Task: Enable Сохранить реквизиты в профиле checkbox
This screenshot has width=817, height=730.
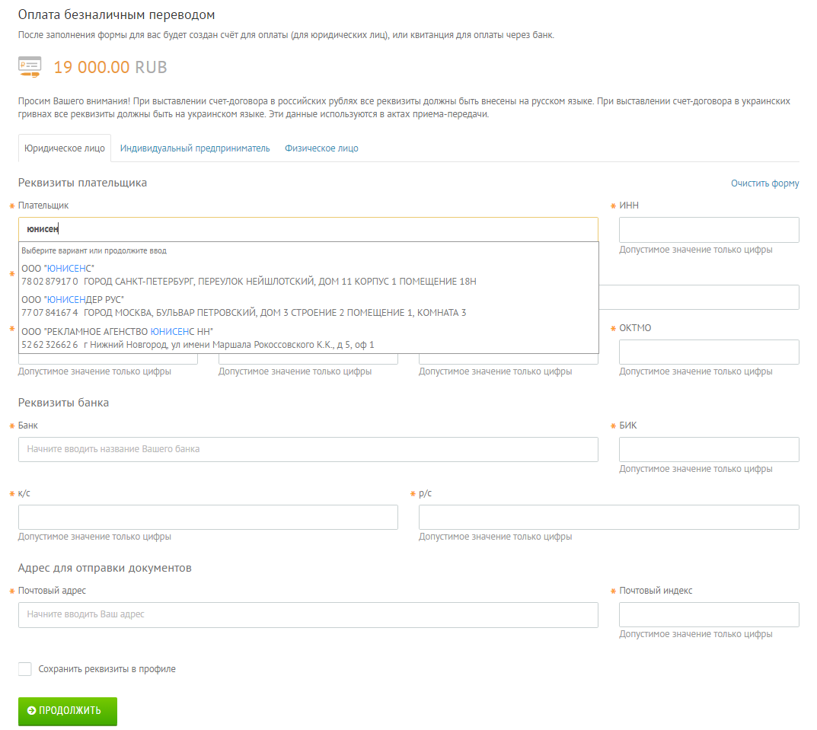Action: coord(25,669)
